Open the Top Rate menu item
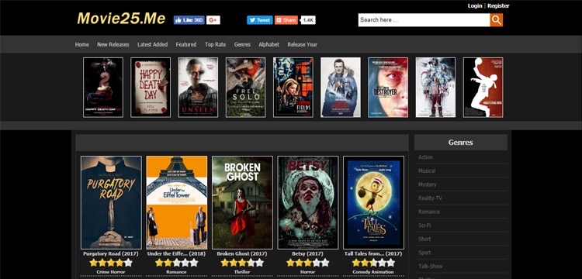 tap(215, 44)
